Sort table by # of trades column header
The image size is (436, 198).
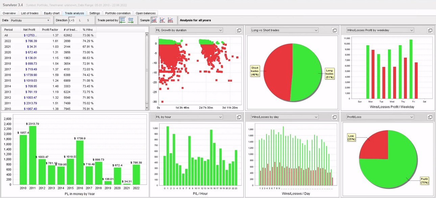point(71,30)
